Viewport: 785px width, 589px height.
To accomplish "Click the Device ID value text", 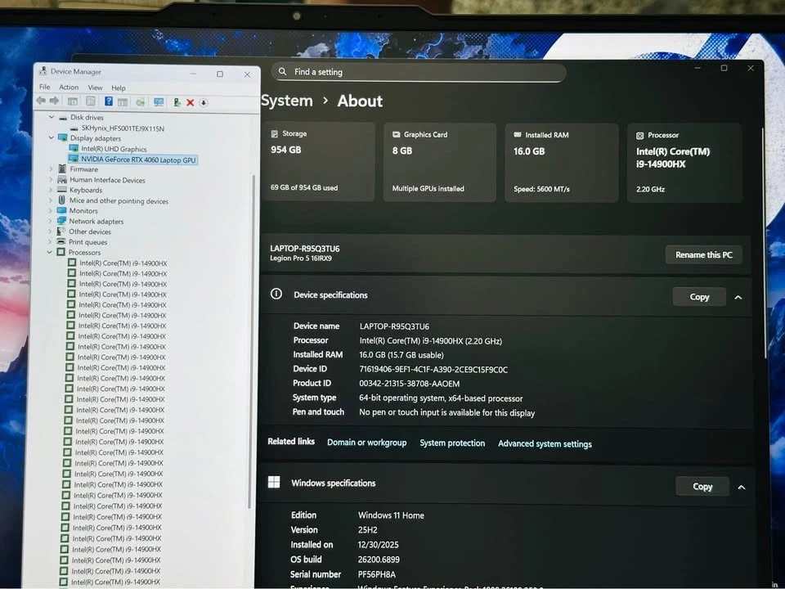I will point(433,370).
